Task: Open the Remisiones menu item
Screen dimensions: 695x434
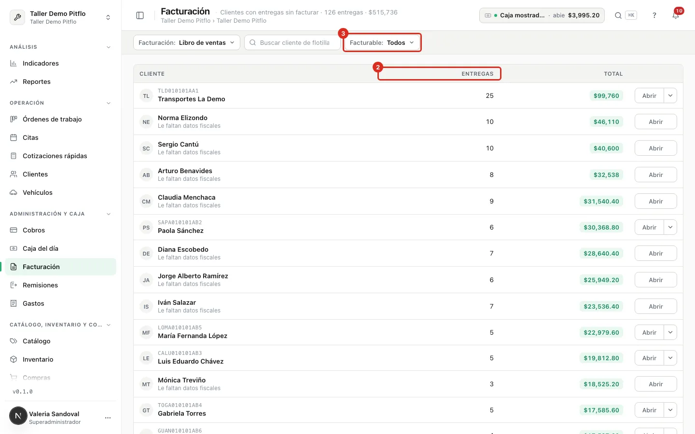Action: point(61,285)
